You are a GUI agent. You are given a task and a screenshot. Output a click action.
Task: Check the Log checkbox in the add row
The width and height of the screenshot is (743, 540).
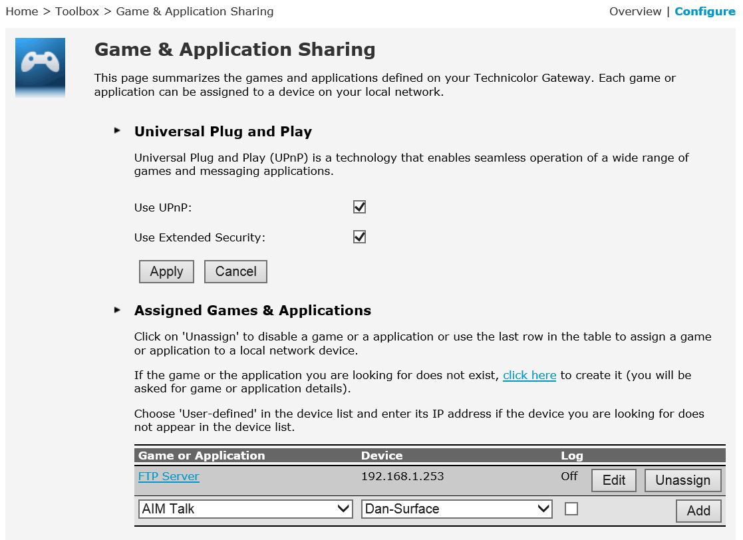(x=571, y=509)
